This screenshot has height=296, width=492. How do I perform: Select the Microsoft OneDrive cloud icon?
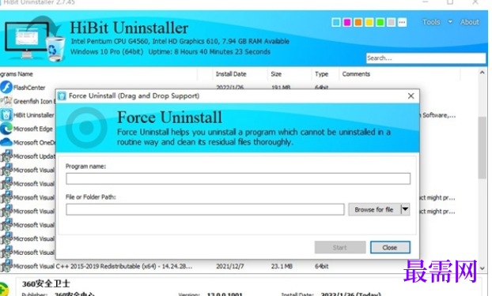click(x=6, y=142)
